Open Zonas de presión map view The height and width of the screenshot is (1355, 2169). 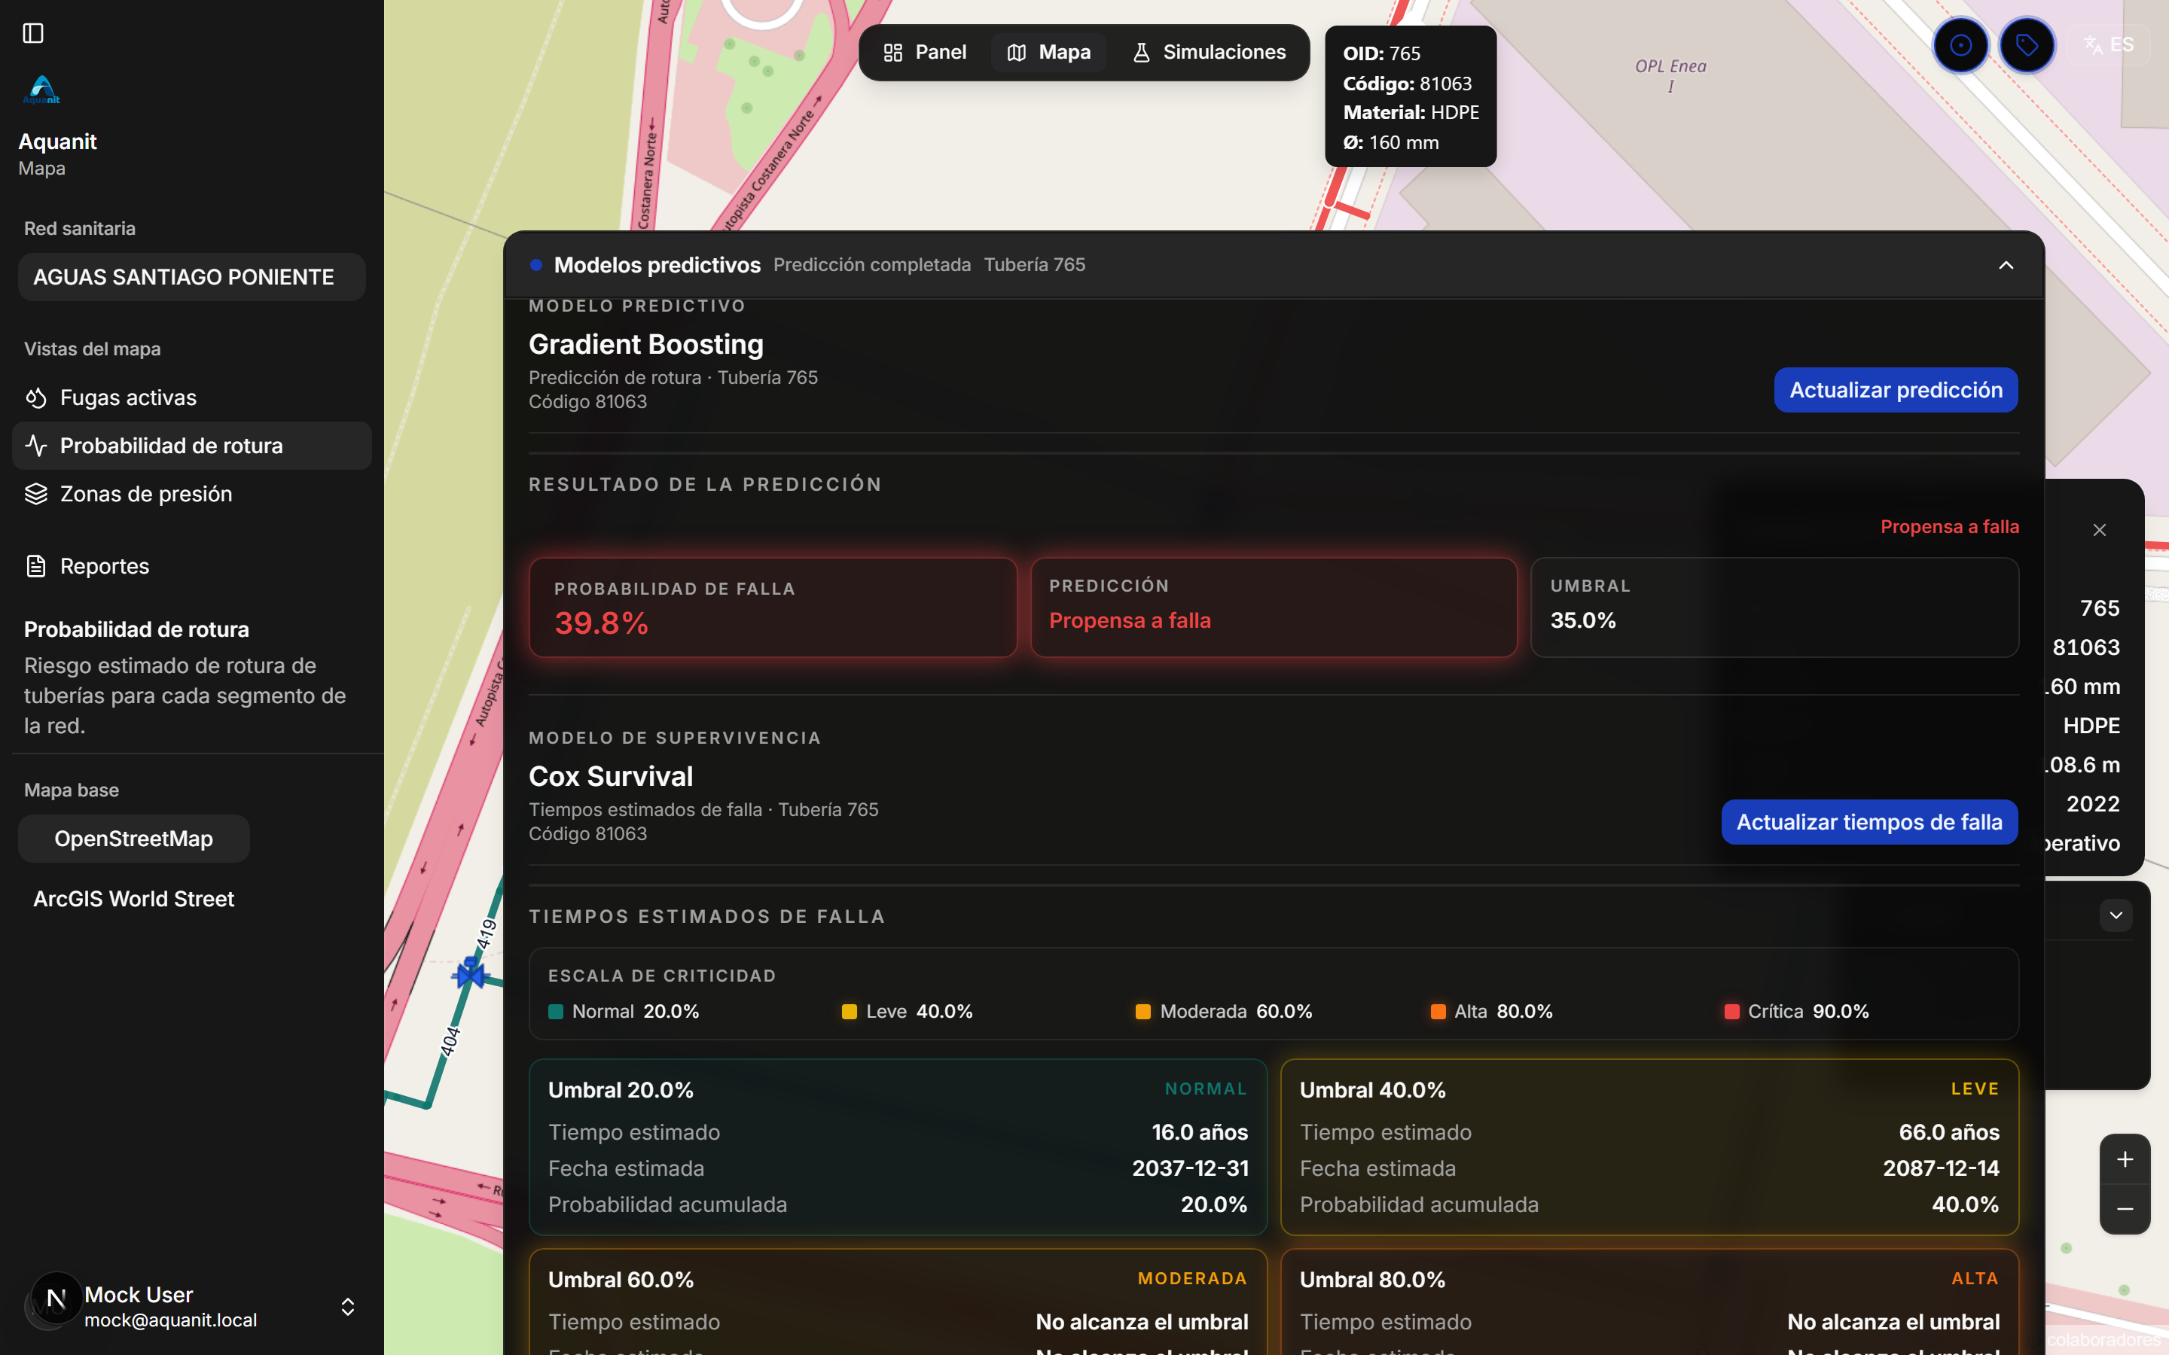tap(192, 494)
